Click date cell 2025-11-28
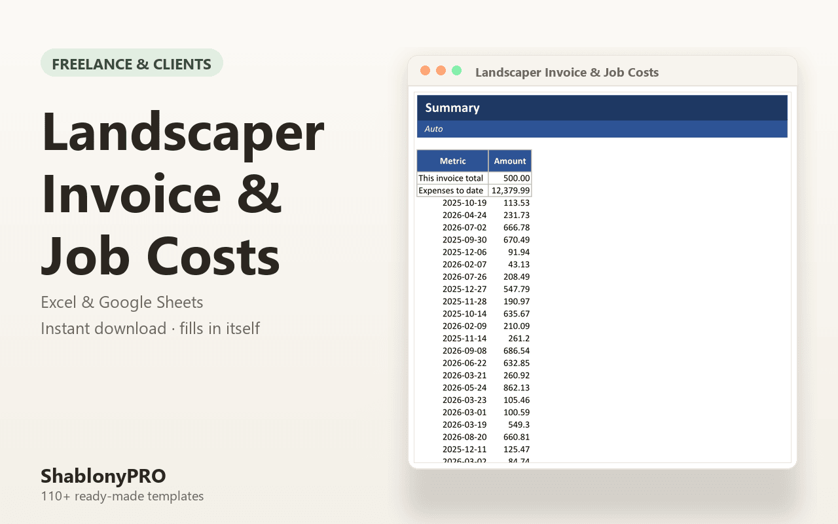 [465, 302]
